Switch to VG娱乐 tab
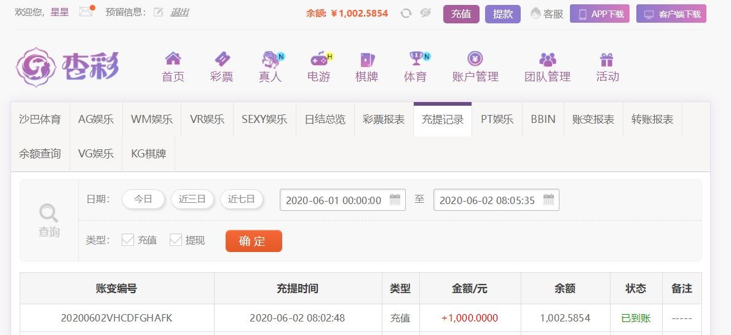 [x=96, y=154]
